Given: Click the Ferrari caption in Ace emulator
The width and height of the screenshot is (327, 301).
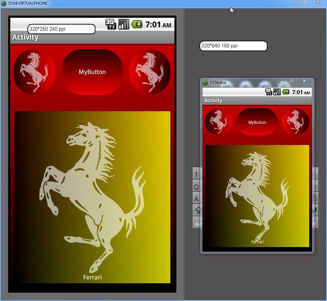Looking at the screenshot, I should tap(257, 242).
